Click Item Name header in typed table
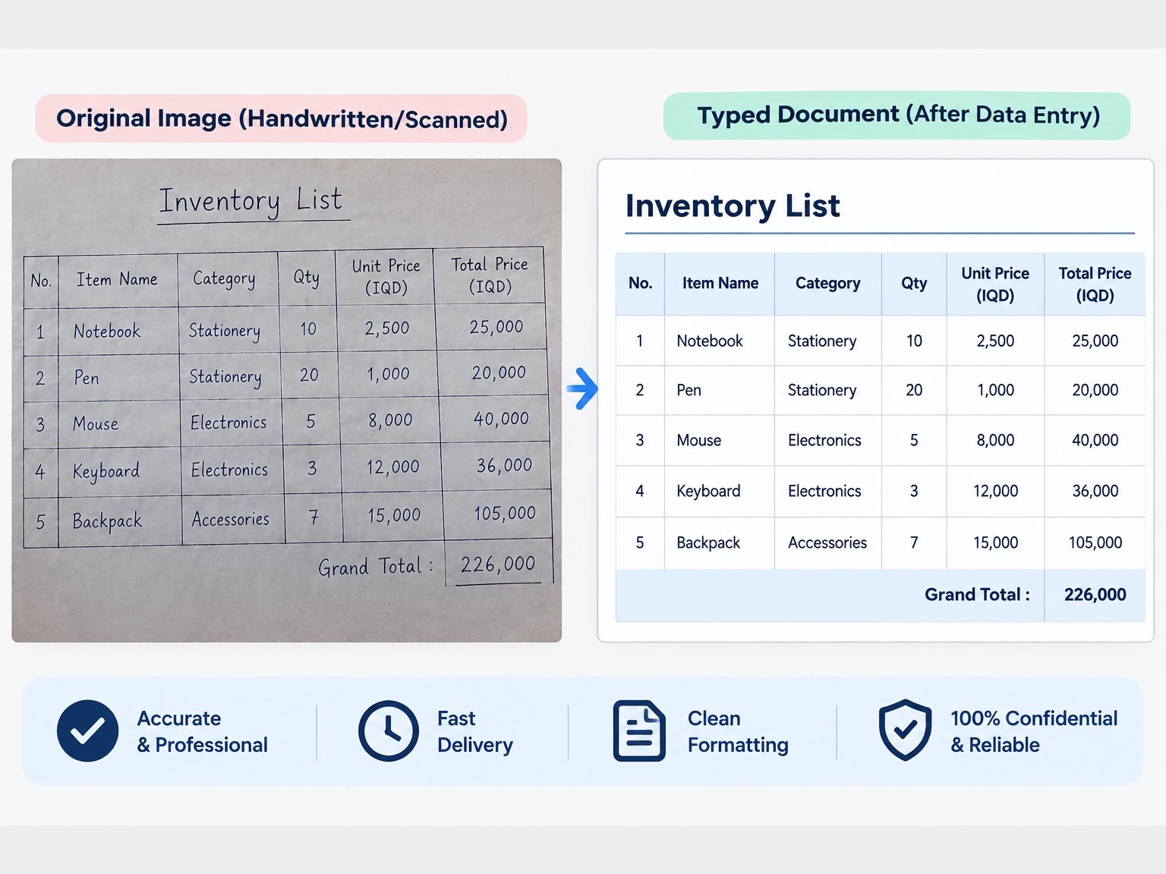Image resolution: width=1166 pixels, height=874 pixels. point(720,283)
